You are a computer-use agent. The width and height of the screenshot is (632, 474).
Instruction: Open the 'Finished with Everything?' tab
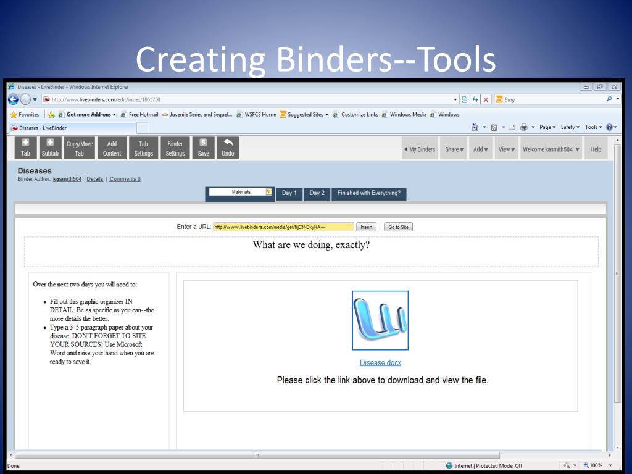click(x=368, y=193)
